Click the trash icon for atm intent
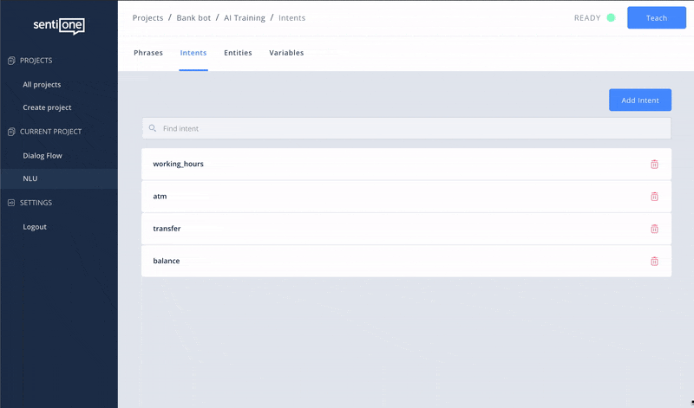694x408 pixels. [x=654, y=197]
